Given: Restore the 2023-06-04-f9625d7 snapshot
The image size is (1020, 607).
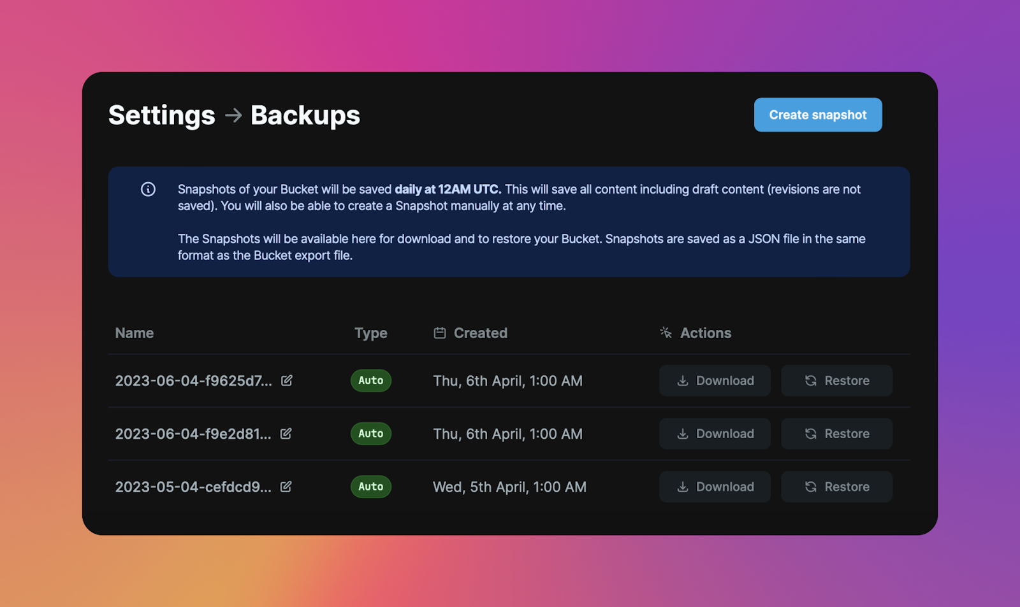Looking at the screenshot, I should (836, 380).
